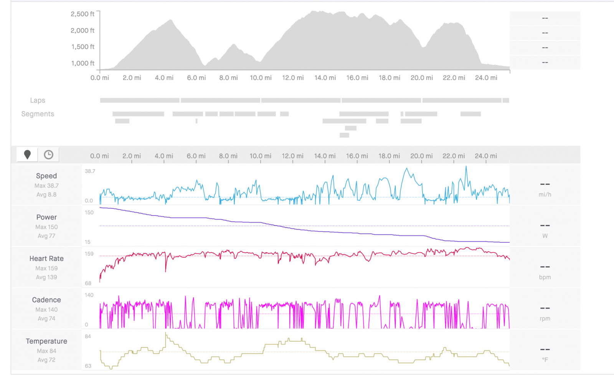
Task: Select the Speed chart label
Action: click(46, 176)
